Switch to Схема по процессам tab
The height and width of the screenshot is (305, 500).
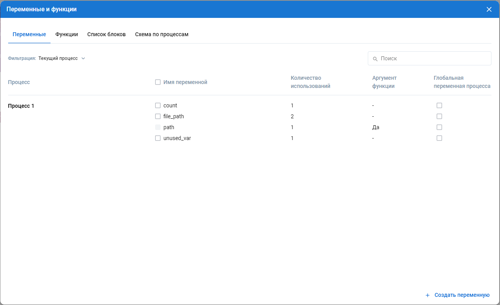pyautogui.click(x=162, y=34)
